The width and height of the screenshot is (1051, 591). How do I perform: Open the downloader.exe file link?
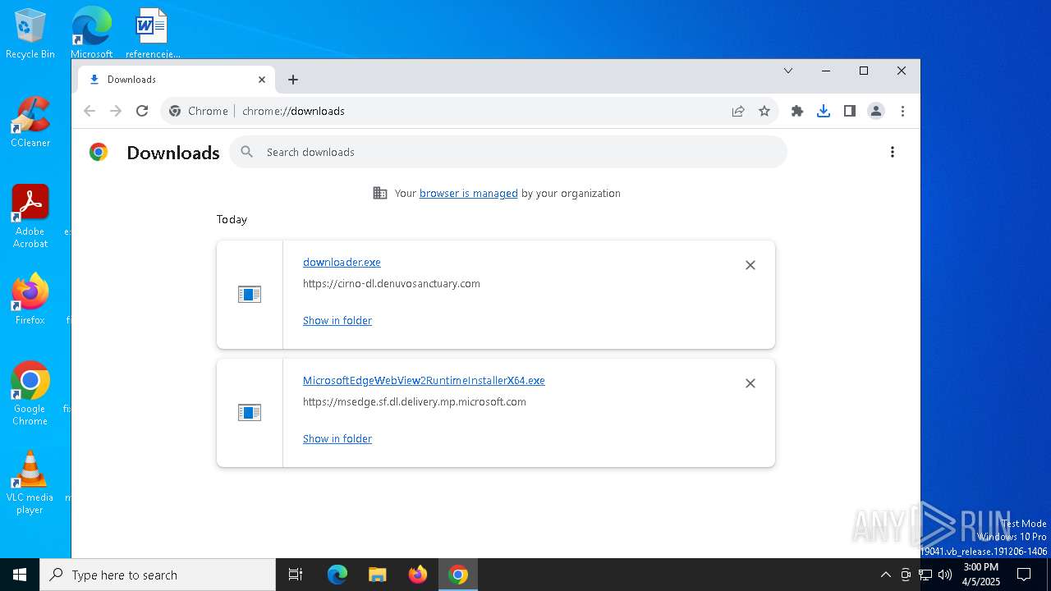point(342,263)
